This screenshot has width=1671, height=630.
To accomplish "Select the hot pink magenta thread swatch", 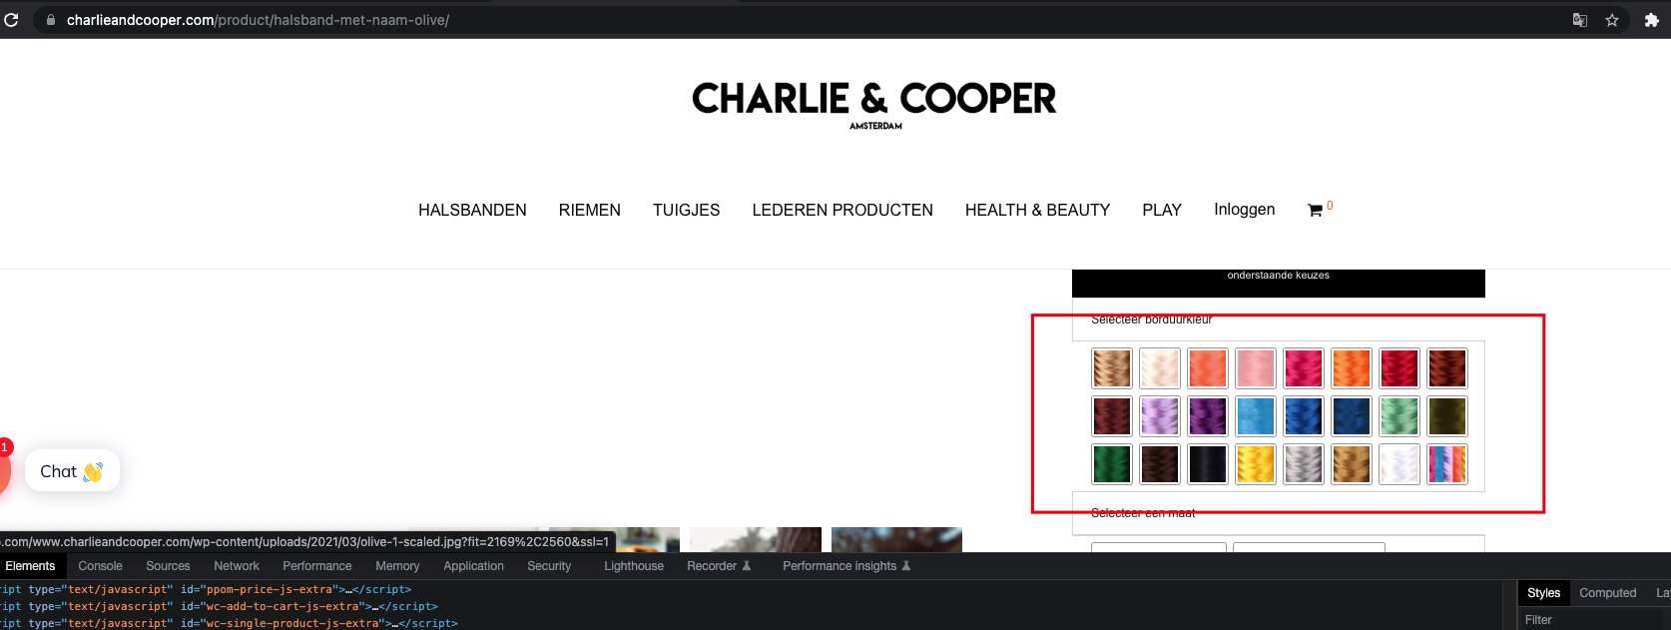I will 1304,368.
